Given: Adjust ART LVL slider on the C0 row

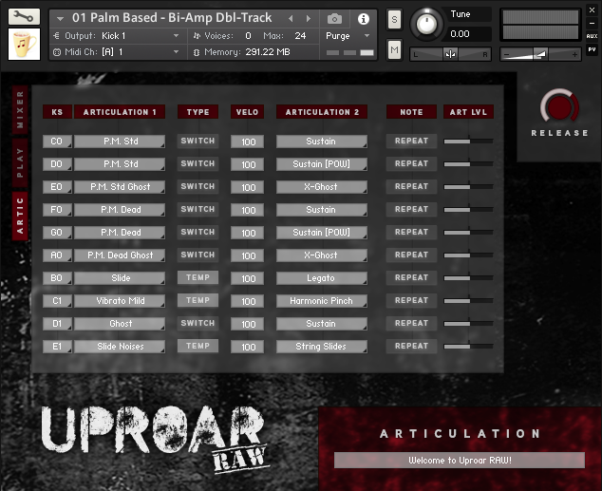Looking at the screenshot, I should pos(468,142).
